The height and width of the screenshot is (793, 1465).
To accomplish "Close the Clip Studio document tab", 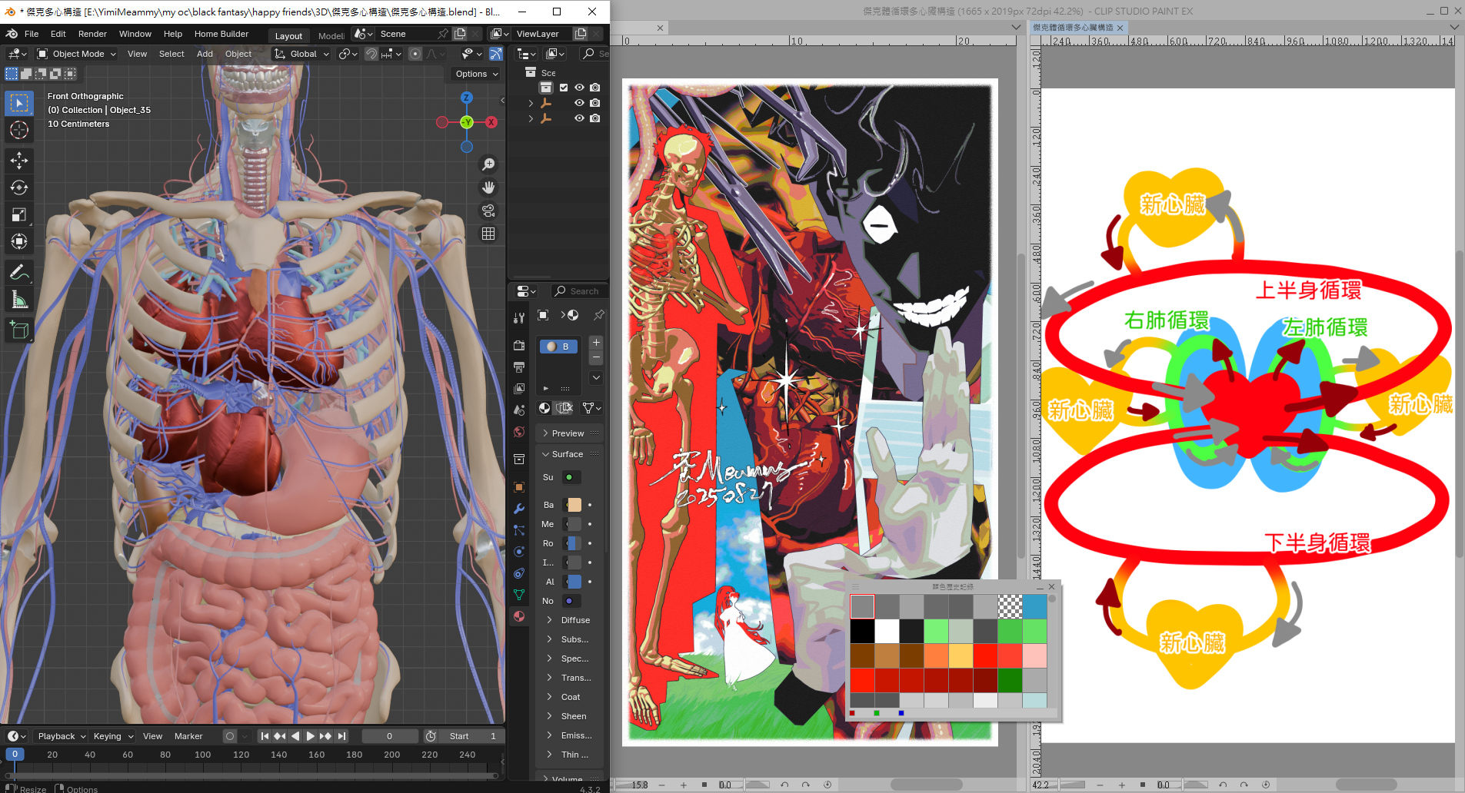I will 1120,28.
